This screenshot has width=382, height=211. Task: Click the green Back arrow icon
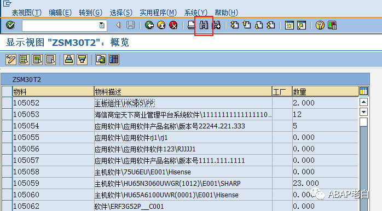[149, 25]
